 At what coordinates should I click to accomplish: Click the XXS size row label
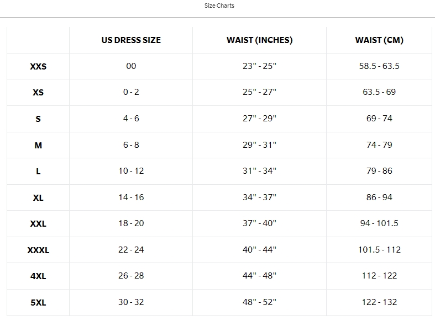pos(38,67)
